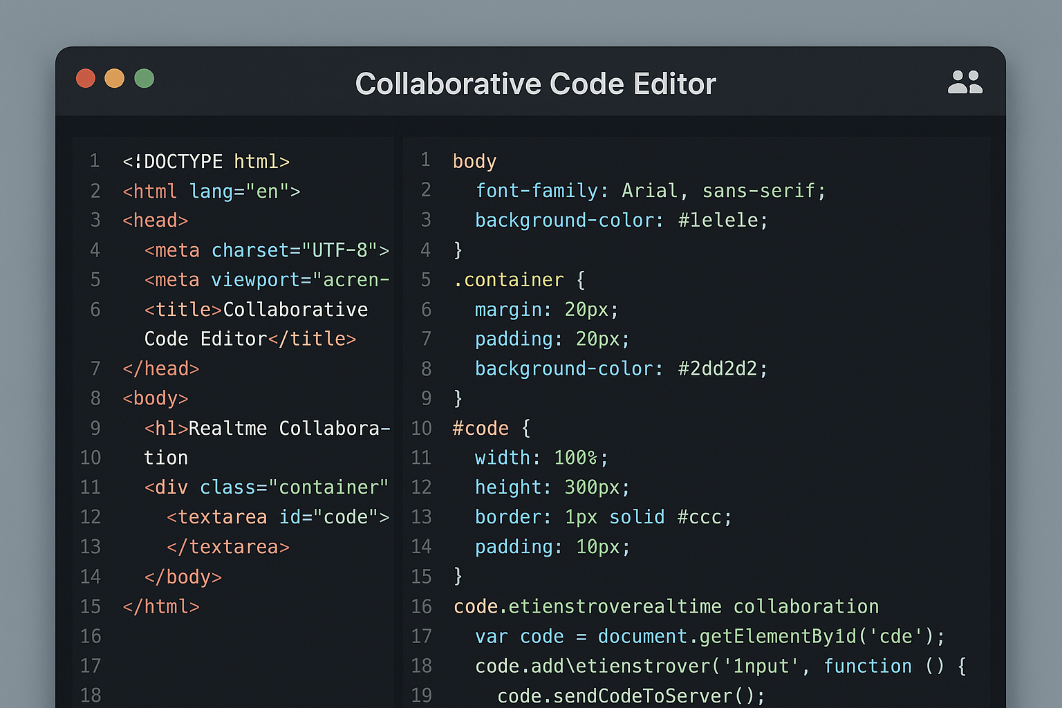This screenshot has width=1062, height=708.
Task: Click the opening <body> tag in HTML pane
Action: point(156,399)
